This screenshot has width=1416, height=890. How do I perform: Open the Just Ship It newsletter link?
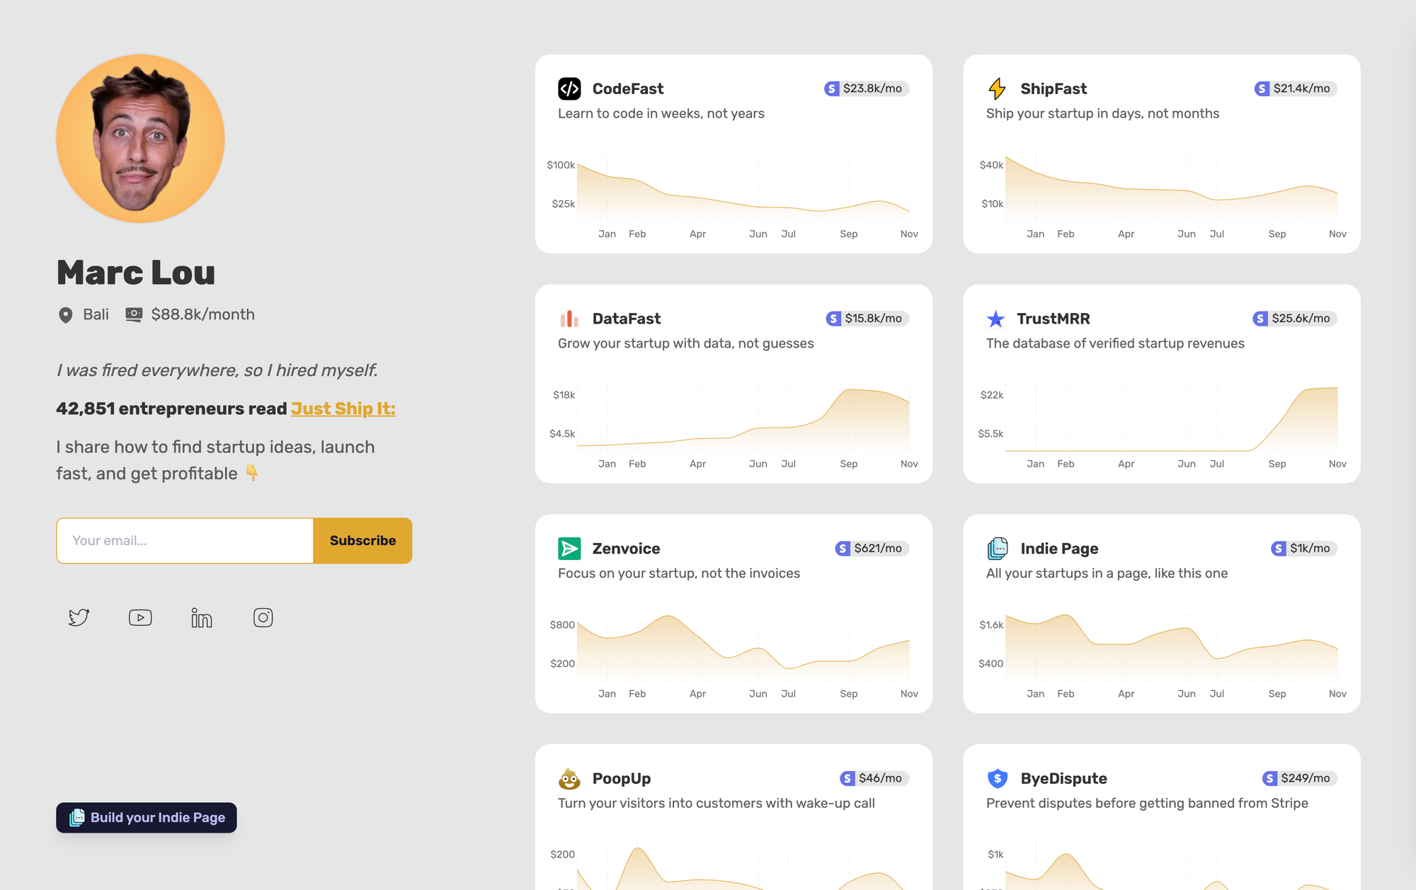pos(343,409)
